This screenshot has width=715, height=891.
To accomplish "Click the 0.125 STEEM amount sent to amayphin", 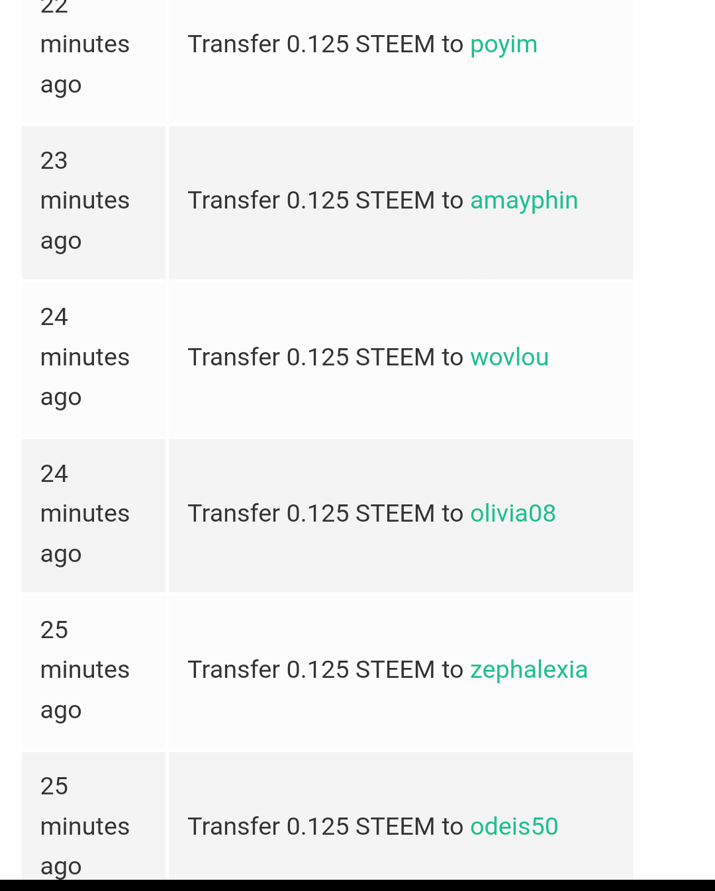I will [360, 201].
